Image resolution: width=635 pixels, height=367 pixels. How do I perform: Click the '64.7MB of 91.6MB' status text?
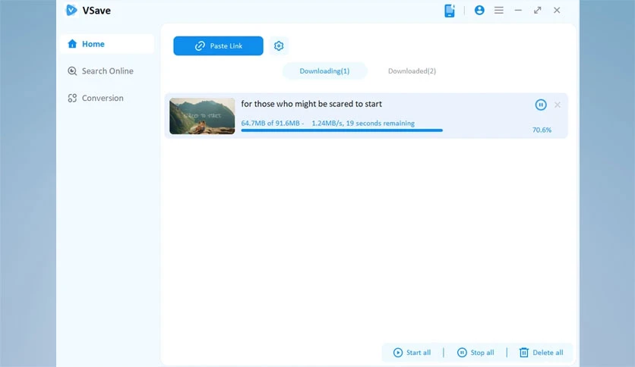point(270,124)
